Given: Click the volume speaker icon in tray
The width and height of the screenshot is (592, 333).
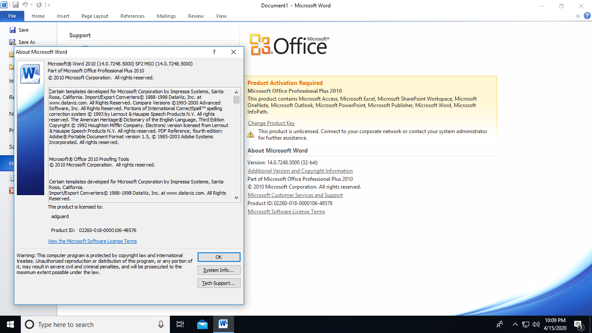Looking at the screenshot, I should coord(536,324).
